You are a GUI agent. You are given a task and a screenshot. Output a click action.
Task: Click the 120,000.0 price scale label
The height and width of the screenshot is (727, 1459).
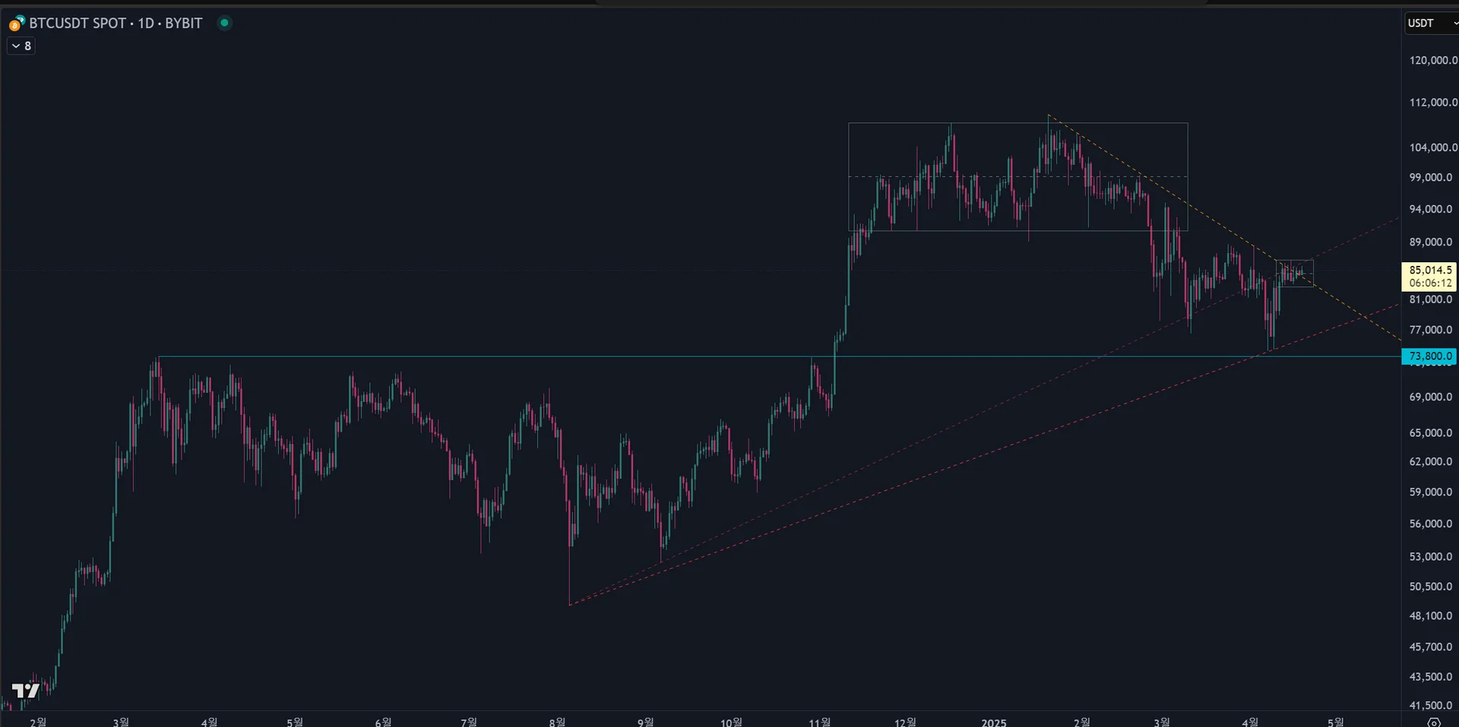click(x=1432, y=61)
